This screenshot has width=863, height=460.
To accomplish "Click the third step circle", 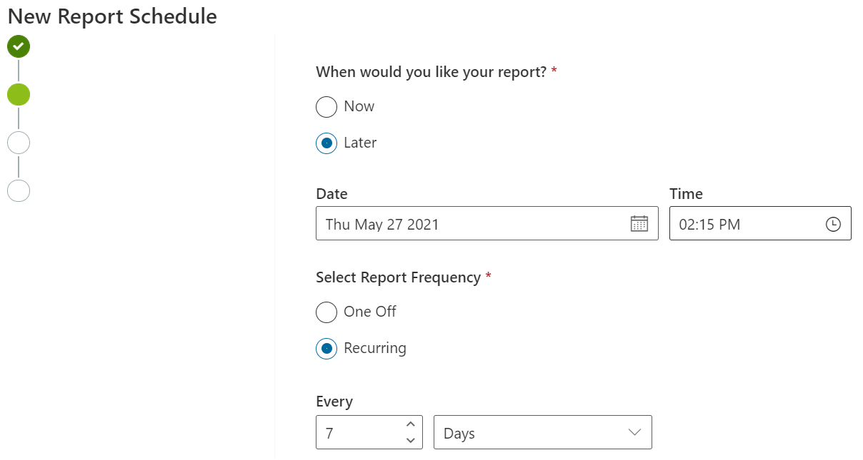I will tap(19, 143).
